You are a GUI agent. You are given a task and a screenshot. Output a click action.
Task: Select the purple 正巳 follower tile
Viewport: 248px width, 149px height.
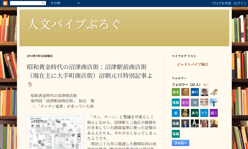click(x=185, y=102)
